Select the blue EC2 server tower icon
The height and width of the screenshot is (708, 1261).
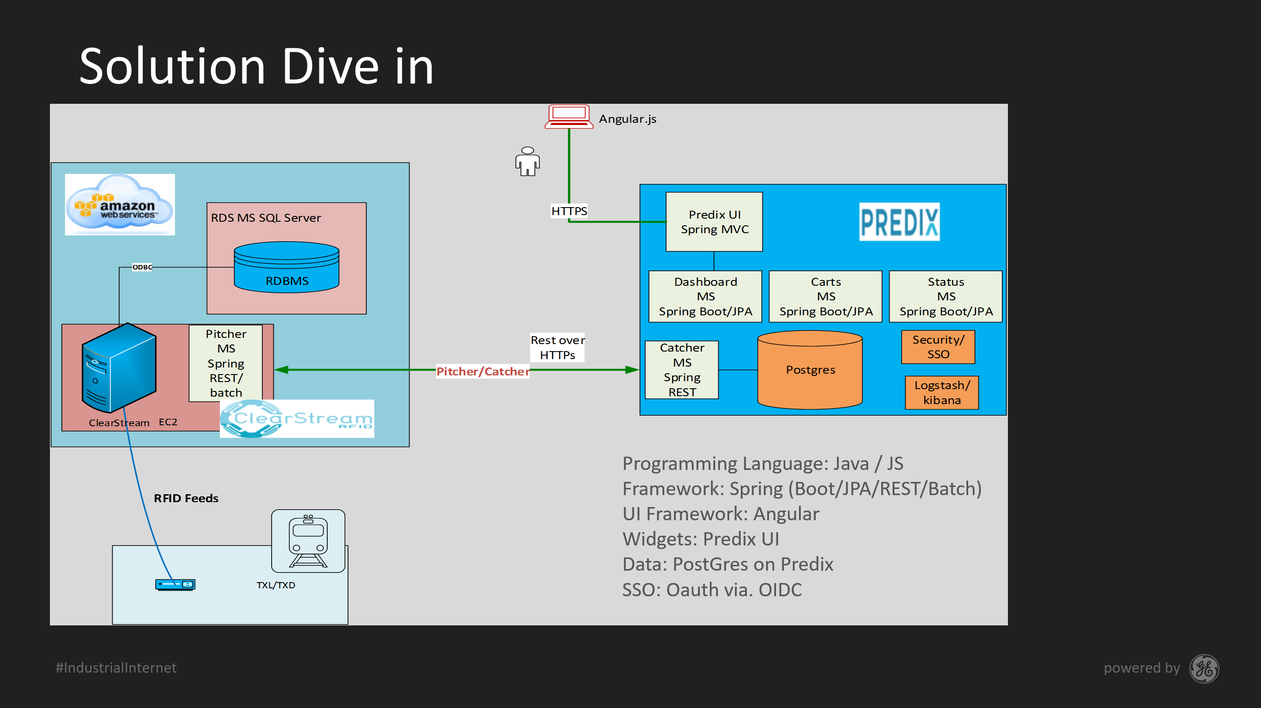(119, 367)
